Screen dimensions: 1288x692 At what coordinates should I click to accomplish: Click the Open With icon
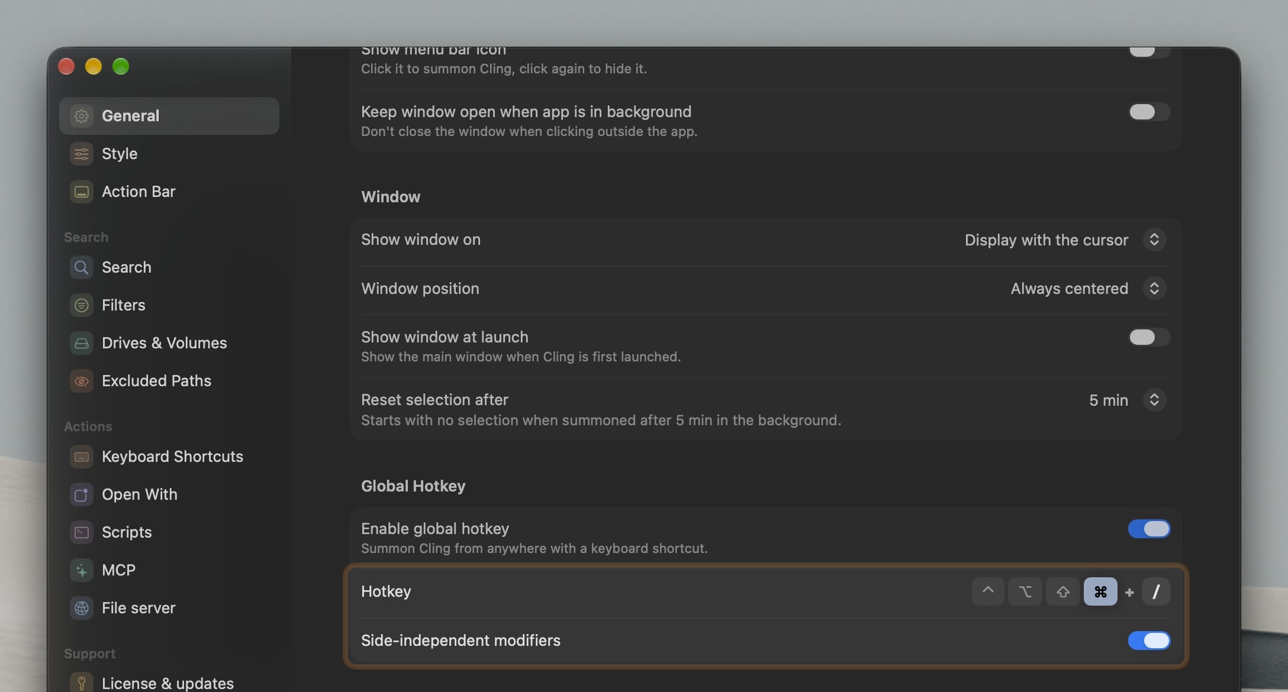click(82, 494)
